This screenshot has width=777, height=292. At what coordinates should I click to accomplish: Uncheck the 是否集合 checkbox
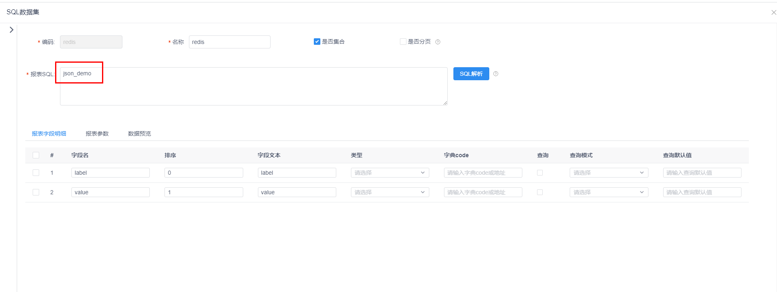(x=317, y=42)
